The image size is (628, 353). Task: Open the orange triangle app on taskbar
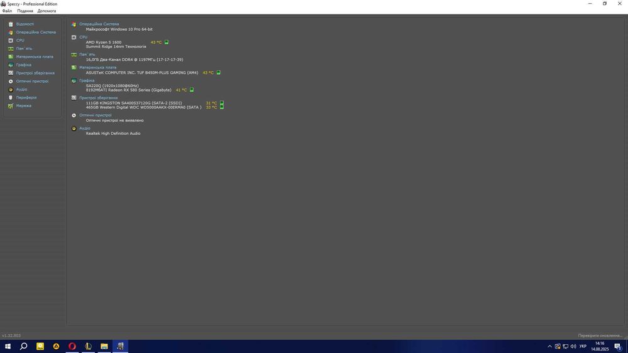(56, 346)
